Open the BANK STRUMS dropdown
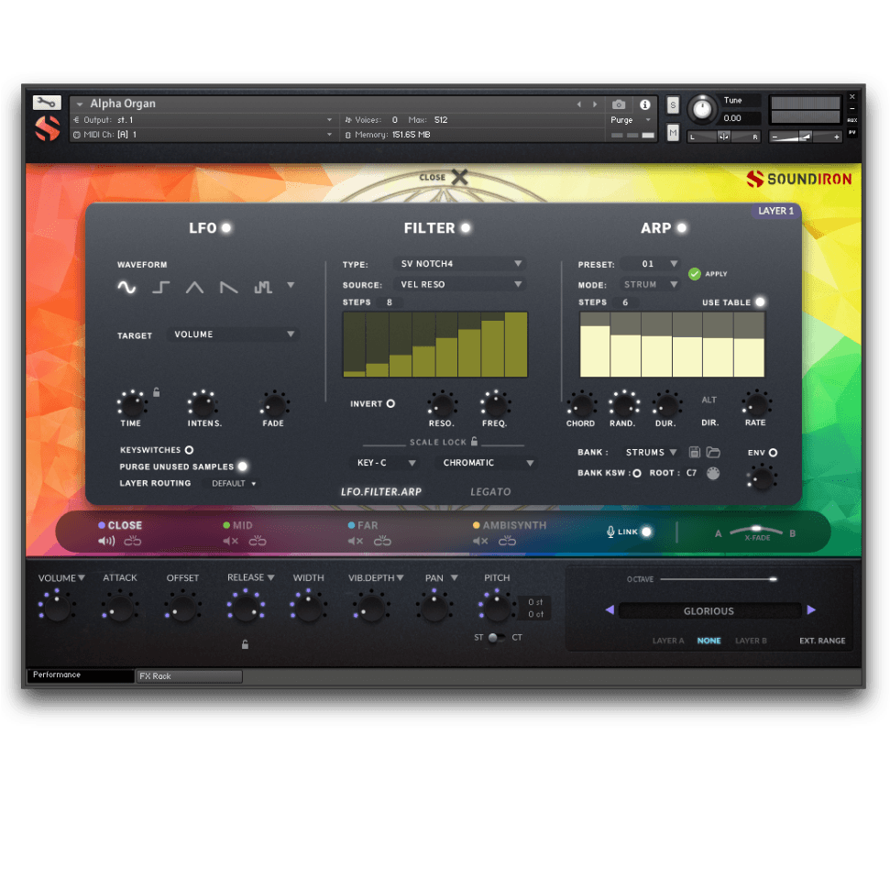Viewport: 890px width, 889px height. [x=651, y=452]
